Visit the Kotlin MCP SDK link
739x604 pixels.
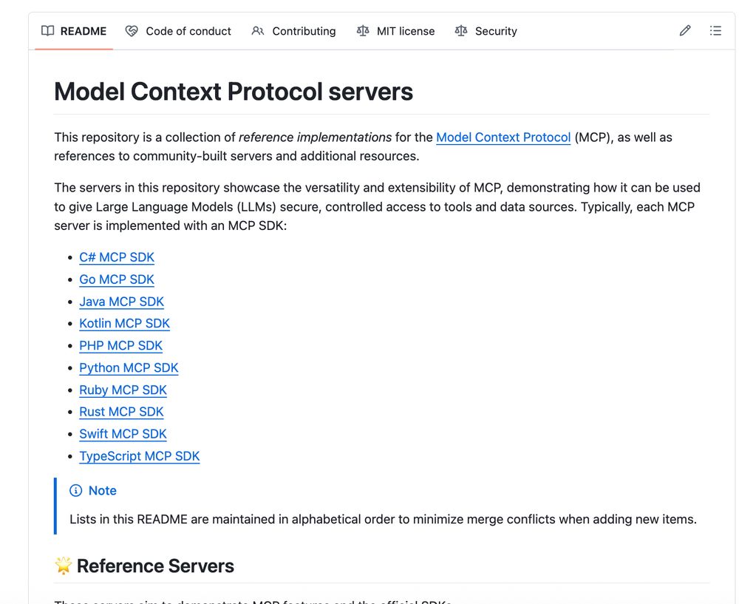[124, 324]
